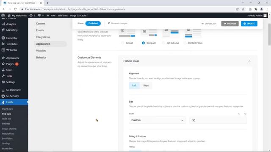Click the Published status badge
The width and height of the screenshot is (271, 152).
pyautogui.click(x=93, y=24)
